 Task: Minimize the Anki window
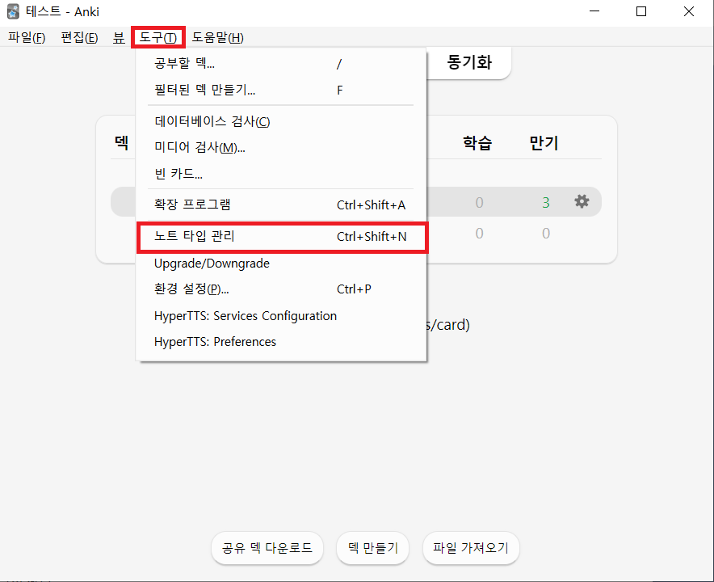[x=594, y=11]
